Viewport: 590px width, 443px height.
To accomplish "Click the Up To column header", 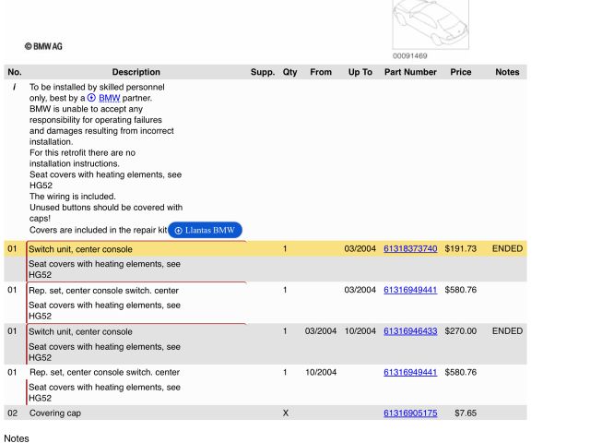I will [360, 72].
